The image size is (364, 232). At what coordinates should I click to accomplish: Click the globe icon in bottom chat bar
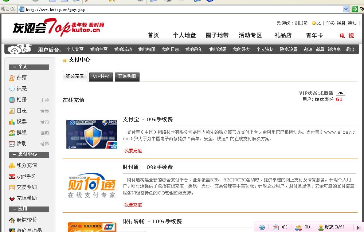[x=262, y=227]
